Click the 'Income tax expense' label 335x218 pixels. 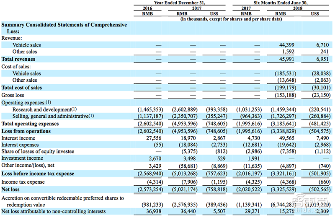23,182
